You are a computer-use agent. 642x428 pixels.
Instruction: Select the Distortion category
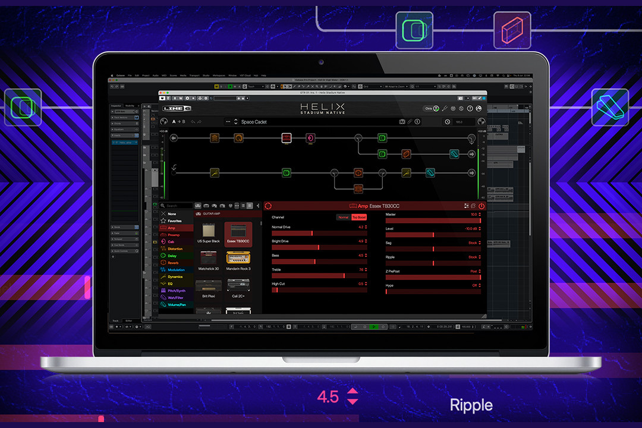point(176,248)
